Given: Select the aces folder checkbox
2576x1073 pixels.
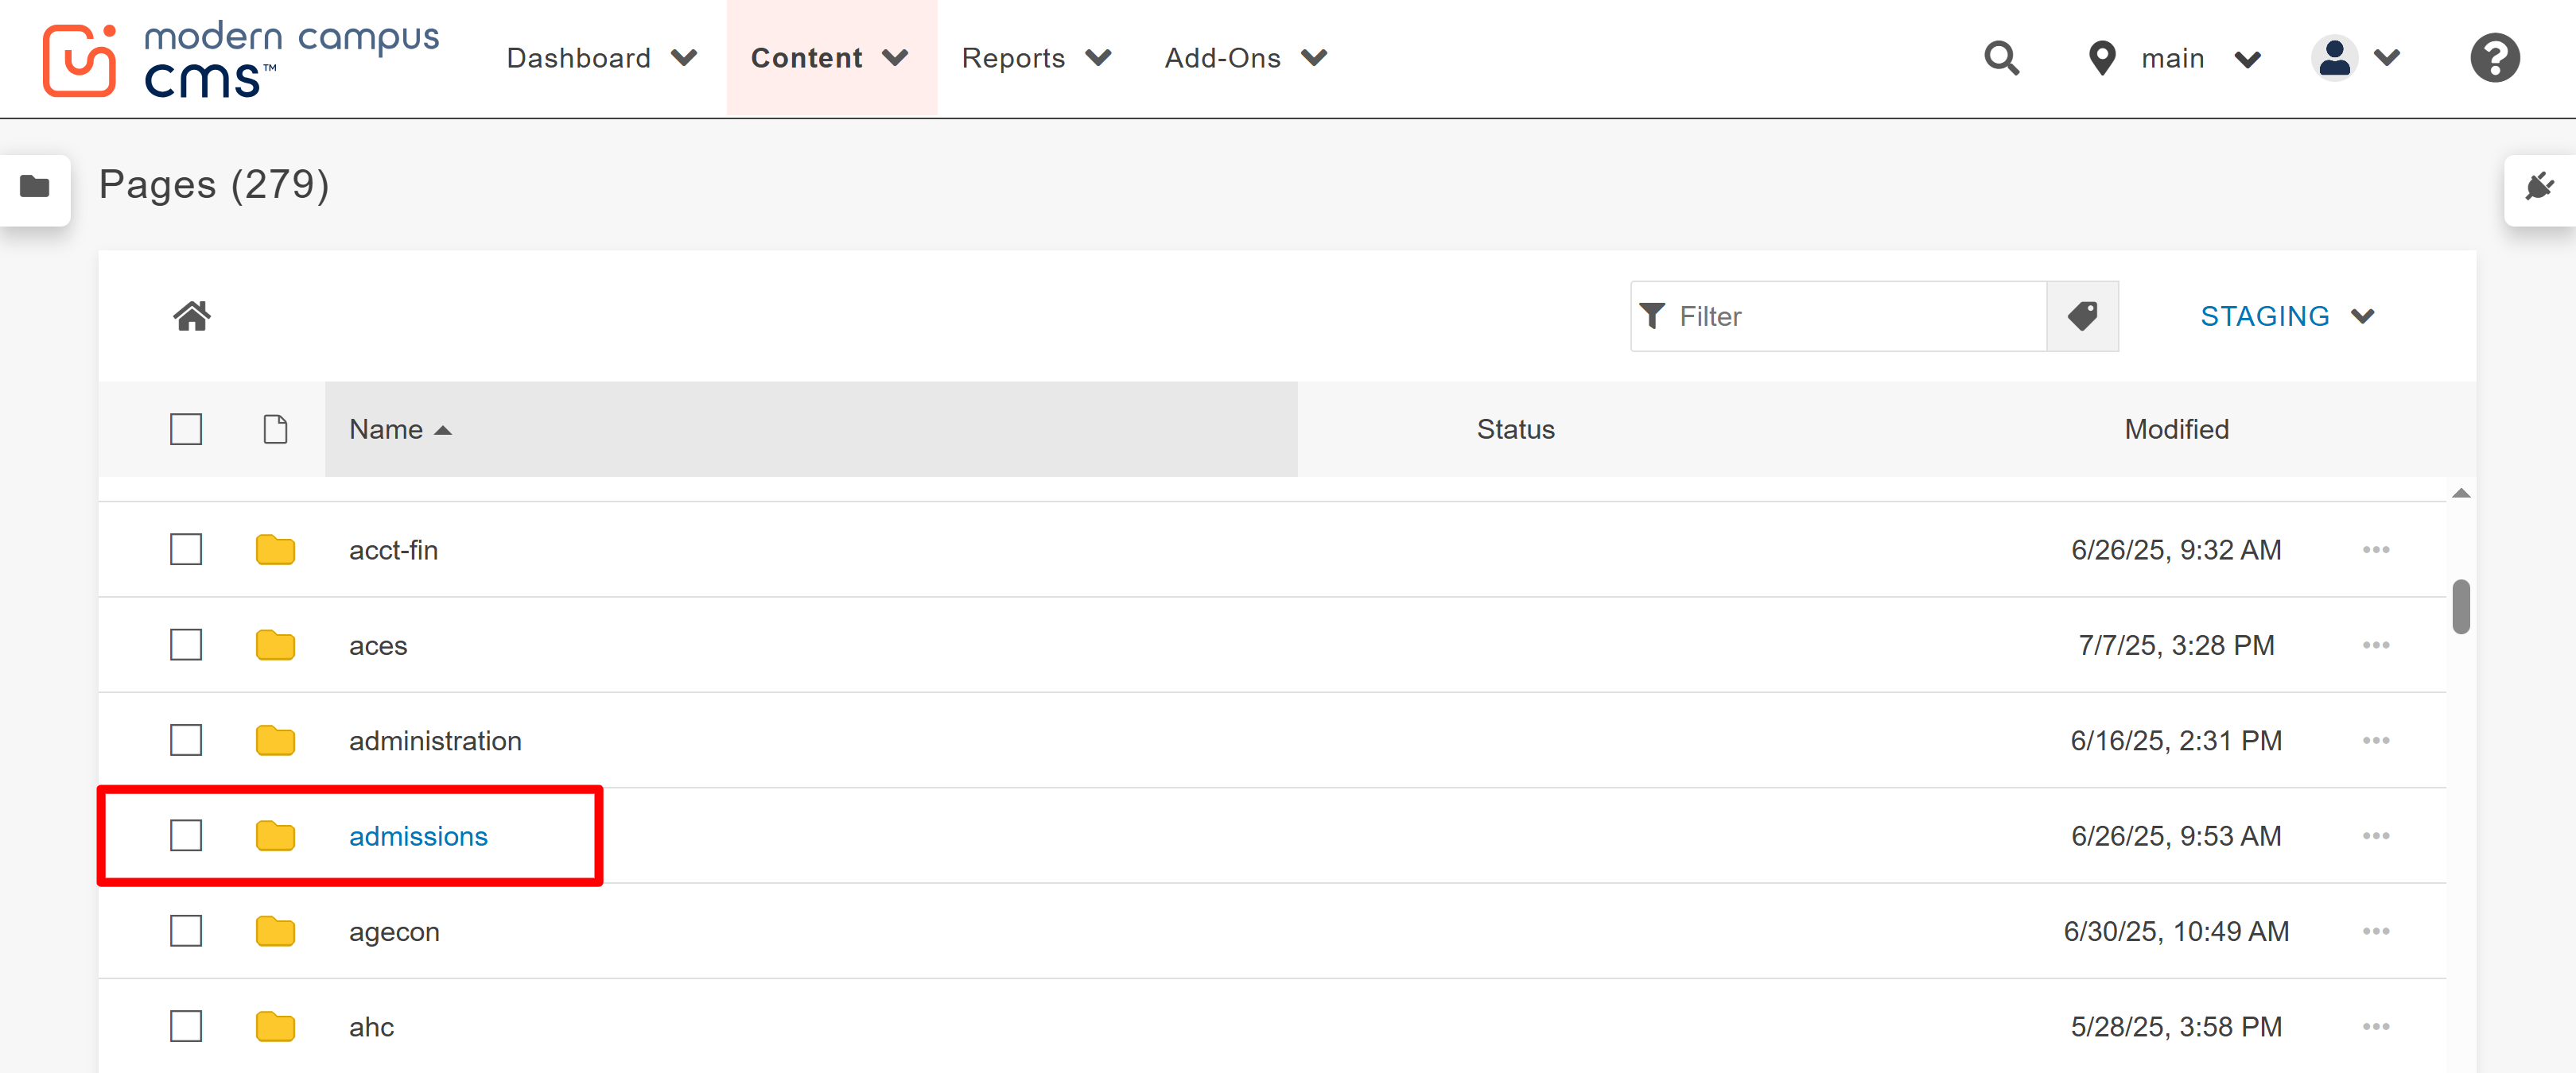Looking at the screenshot, I should [x=186, y=645].
